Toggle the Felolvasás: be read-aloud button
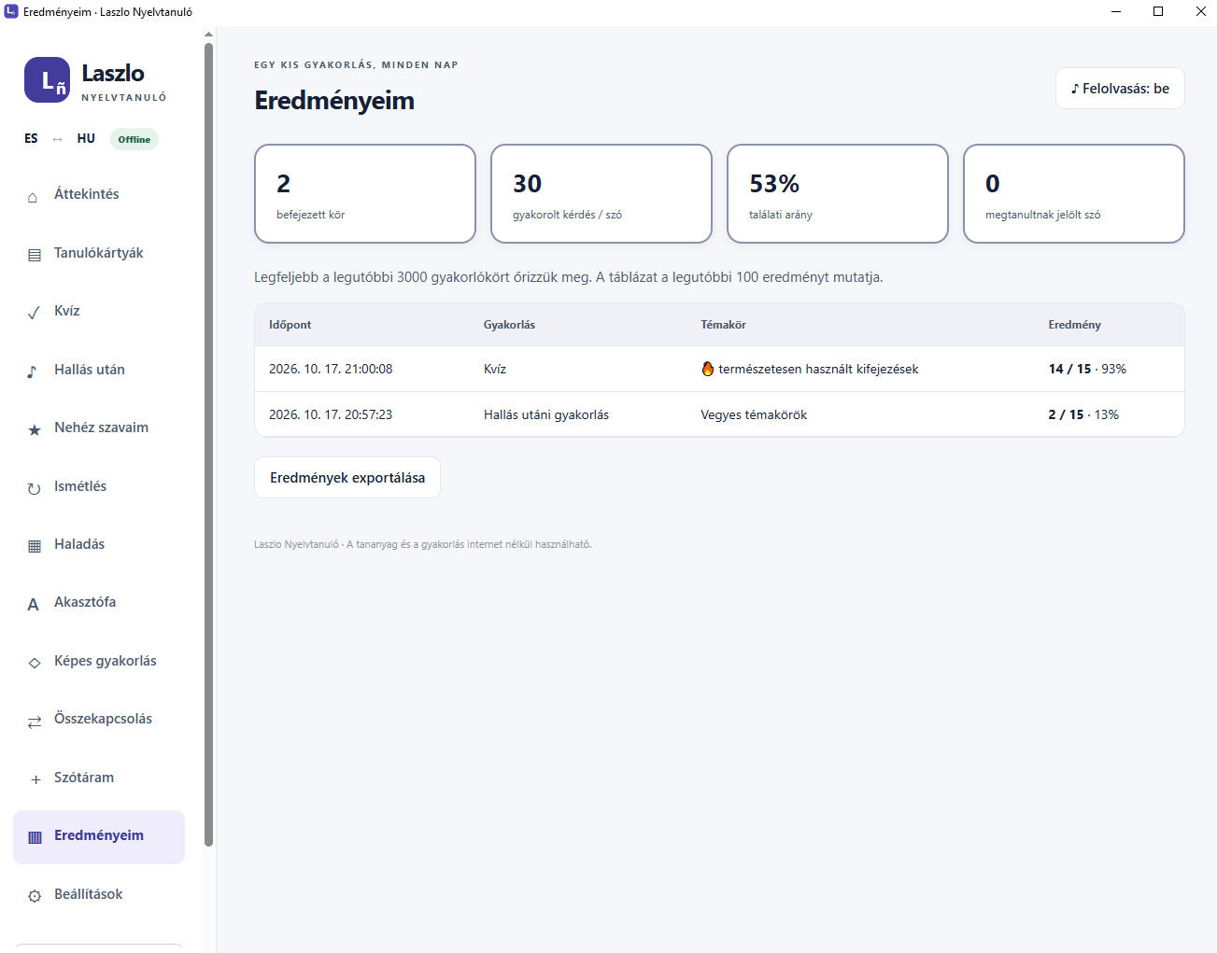This screenshot has height=953, width=1217. tap(1120, 89)
